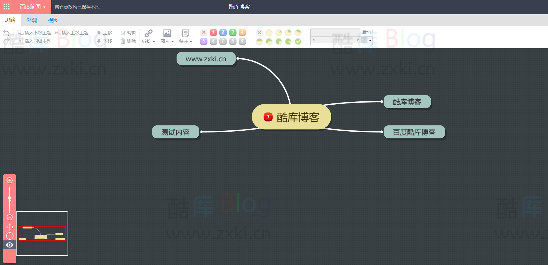This screenshot has height=265, width=548.
Task: Select the central 酷库博客 node
Action: pyautogui.click(x=291, y=117)
